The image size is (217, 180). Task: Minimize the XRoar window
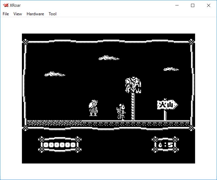(x=177, y=5)
